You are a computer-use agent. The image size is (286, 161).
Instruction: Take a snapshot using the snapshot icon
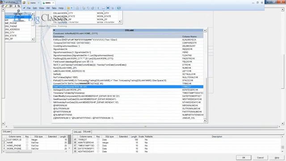click(x=84, y=8)
